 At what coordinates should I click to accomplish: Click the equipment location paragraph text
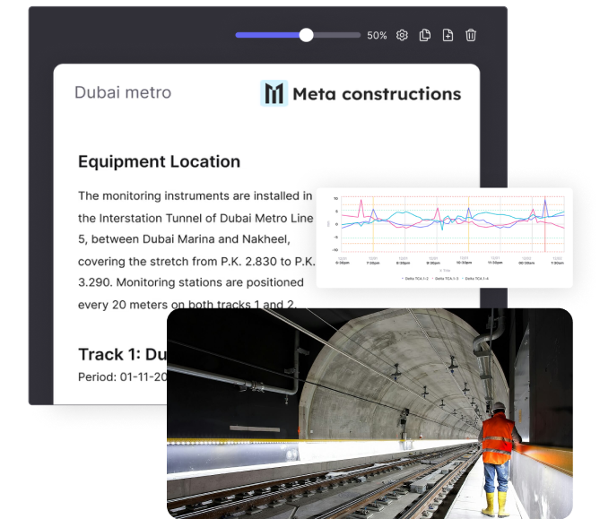(195, 239)
